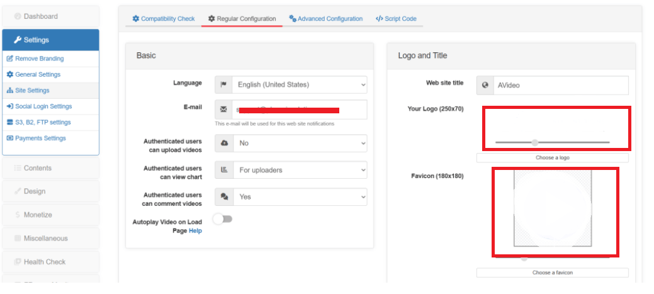Image resolution: width=654 pixels, height=294 pixels.
Task: Click the envelope icon beside E-mail
Action: click(223, 110)
